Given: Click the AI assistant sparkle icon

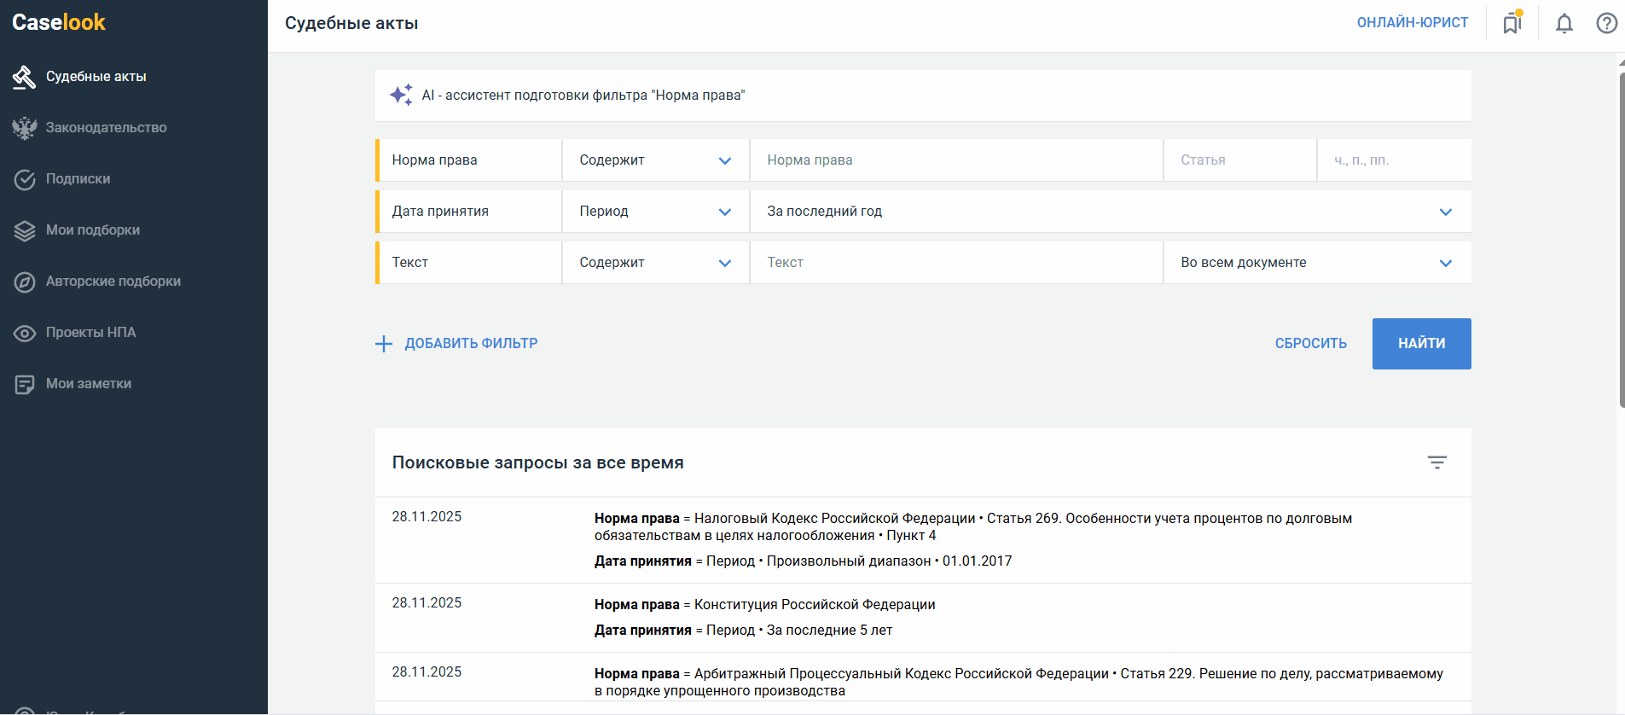Looking at the screenshot, I should pyautogui.click(x=401, y=95).
